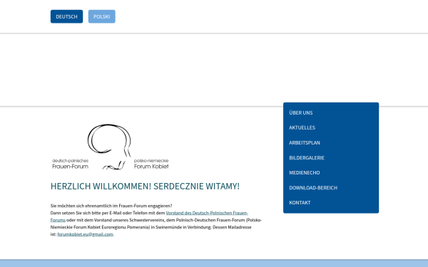Open the Über Uns menu item
428x267 pixels.
coord(301,112)
